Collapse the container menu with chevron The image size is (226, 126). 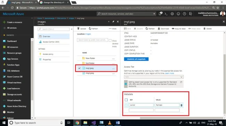click(72, 29)
